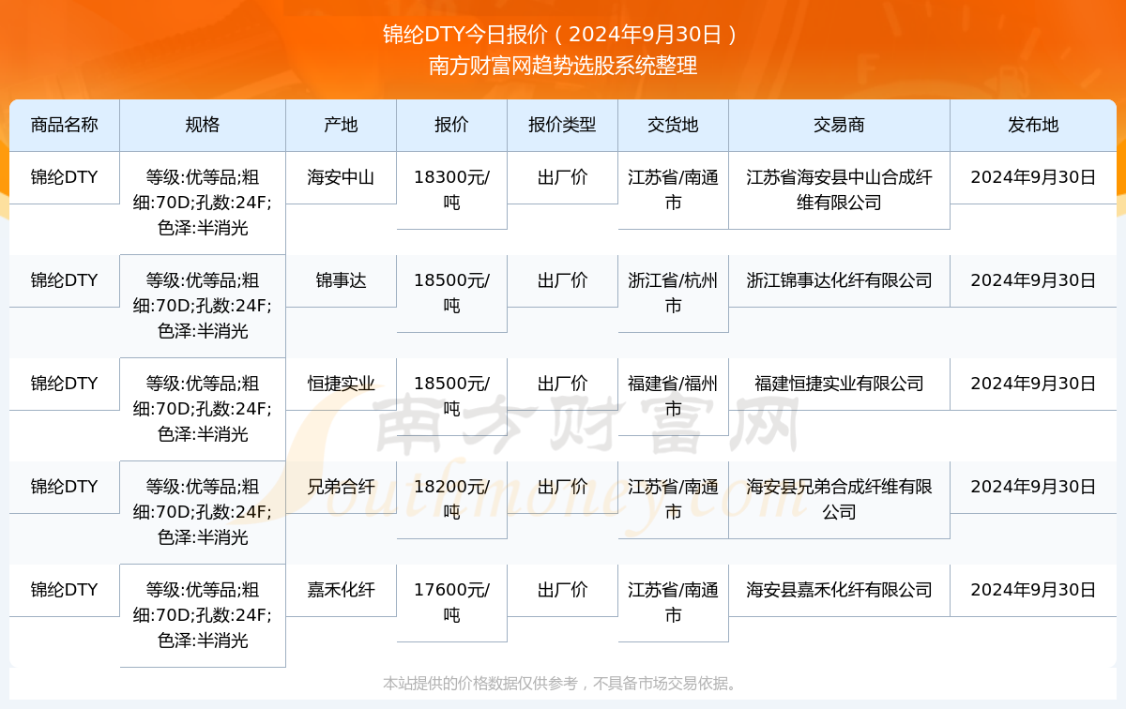
Task: Click the 17600元/吨 price cell
Action: (x=451, y=602)
